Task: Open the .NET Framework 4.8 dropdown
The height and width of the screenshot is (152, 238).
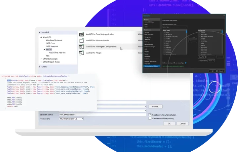Action: [71, 118]
